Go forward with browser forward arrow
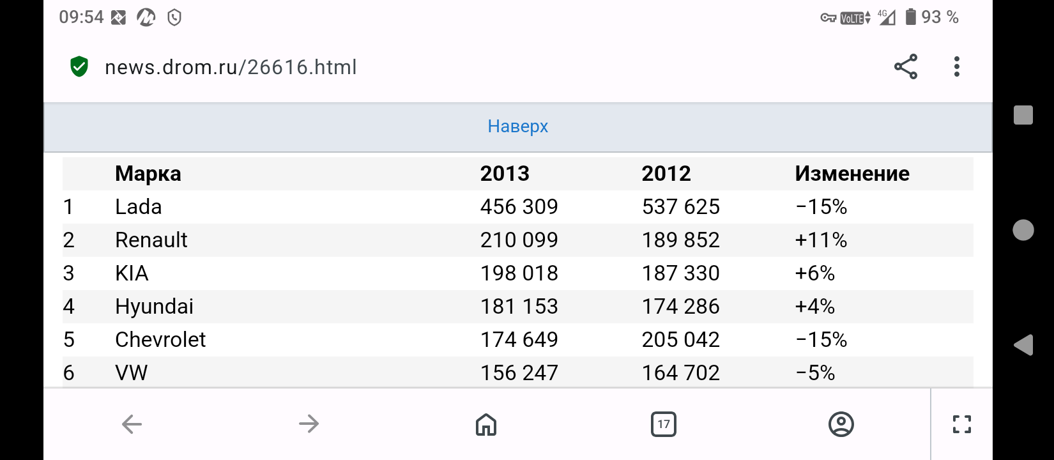The width and height of the screenshot is (1054, 460). pos(309,424)
